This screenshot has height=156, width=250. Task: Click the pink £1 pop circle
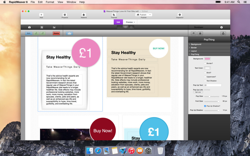(x=86, y=53)
